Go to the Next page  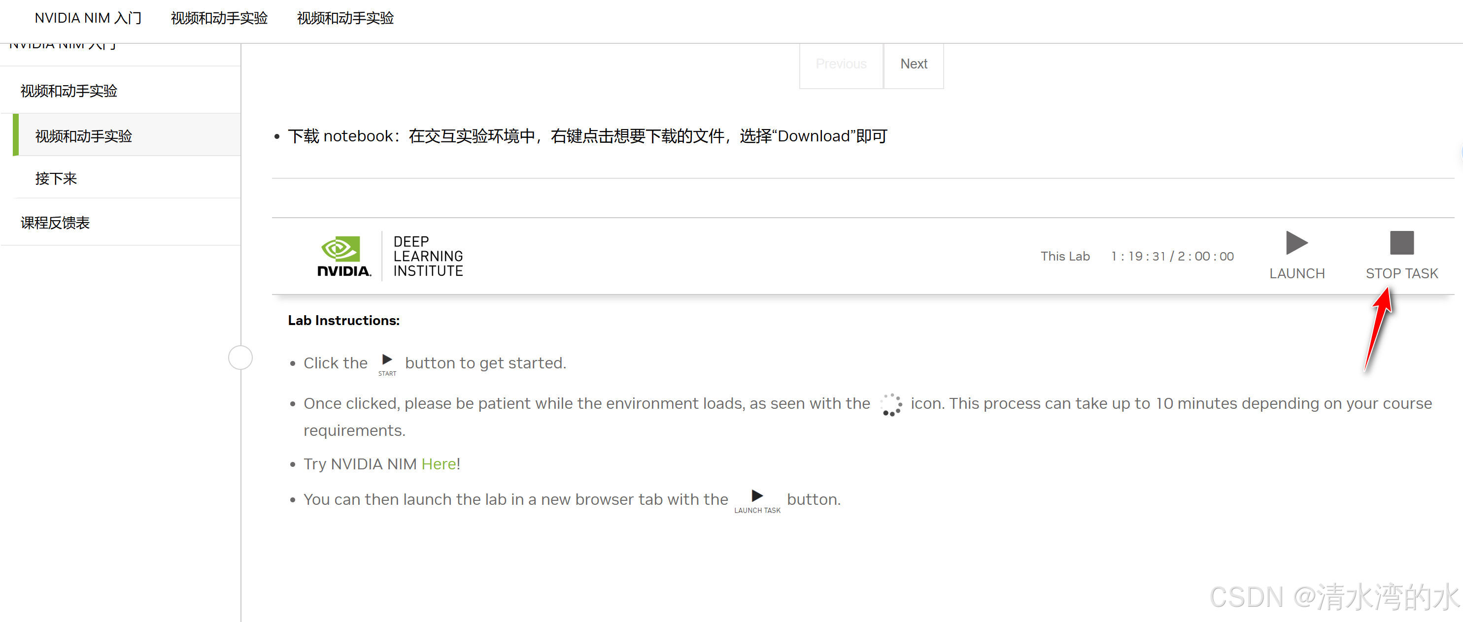click(x=913, y=64)
